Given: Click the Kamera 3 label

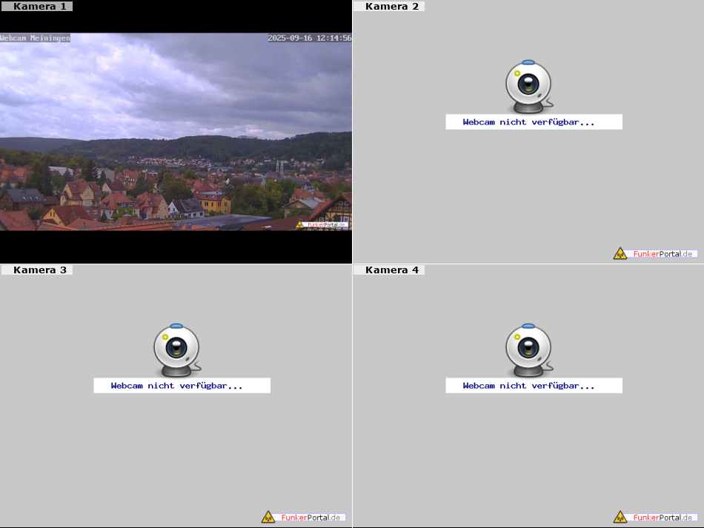Looking at the screenshot, I should pyautogui.click(x=36, y=270).
